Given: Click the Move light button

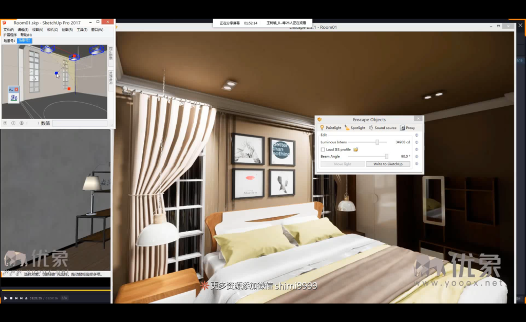Looking at the screenshot, I should pos(343,164).
